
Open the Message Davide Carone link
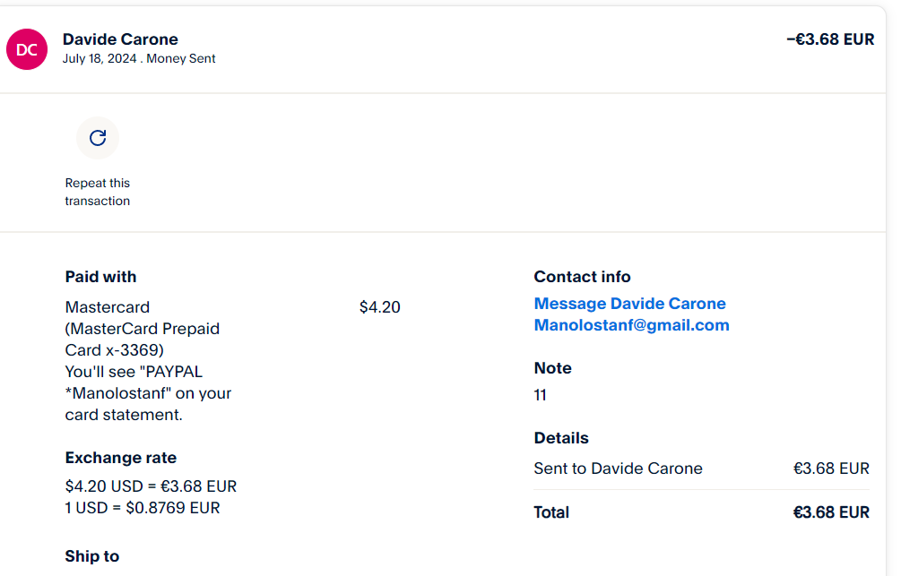pos(629,304)
